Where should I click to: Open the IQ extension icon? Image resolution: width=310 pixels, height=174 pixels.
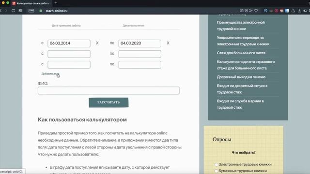click(265, 11)
